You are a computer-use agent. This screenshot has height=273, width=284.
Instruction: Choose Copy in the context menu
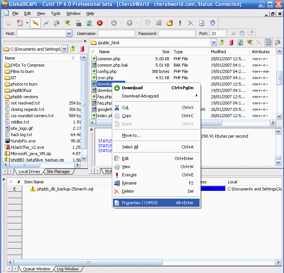[x=156, y=116]
